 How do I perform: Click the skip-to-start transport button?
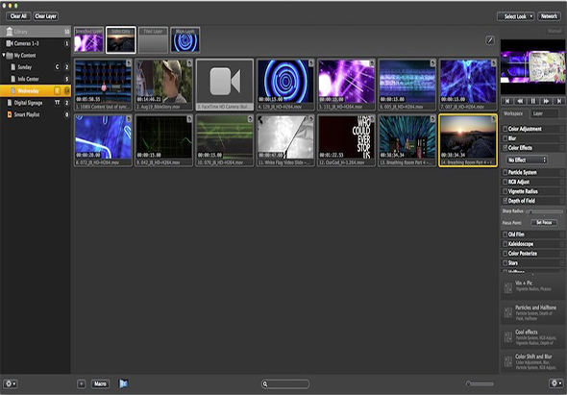(x=507, y=101)
